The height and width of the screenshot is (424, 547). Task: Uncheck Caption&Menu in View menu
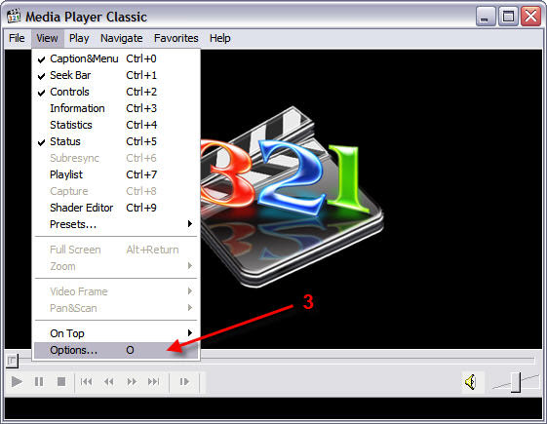[116, 58]
